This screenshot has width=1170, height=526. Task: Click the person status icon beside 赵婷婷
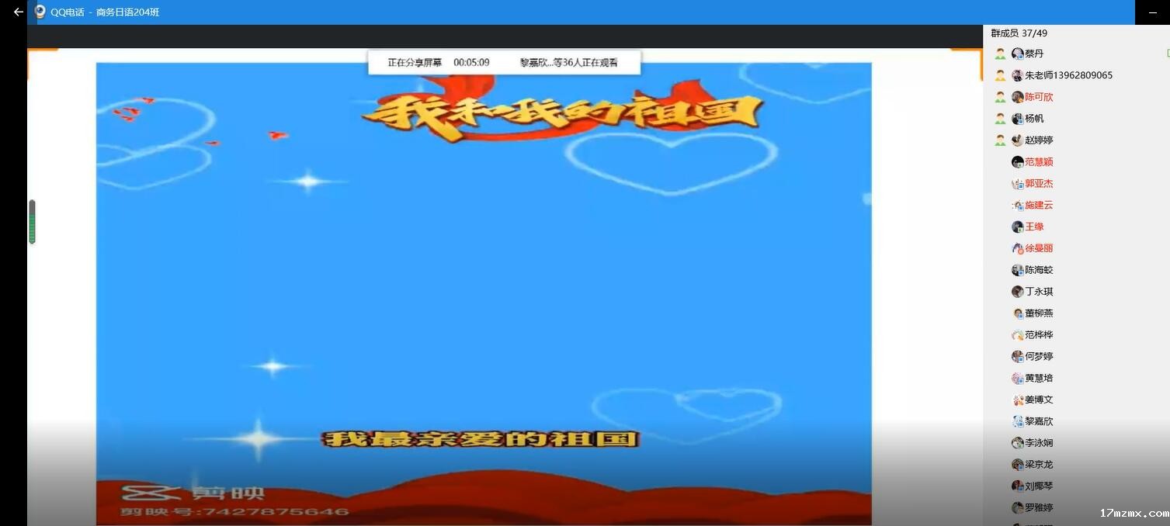(x=1000, y=140)
